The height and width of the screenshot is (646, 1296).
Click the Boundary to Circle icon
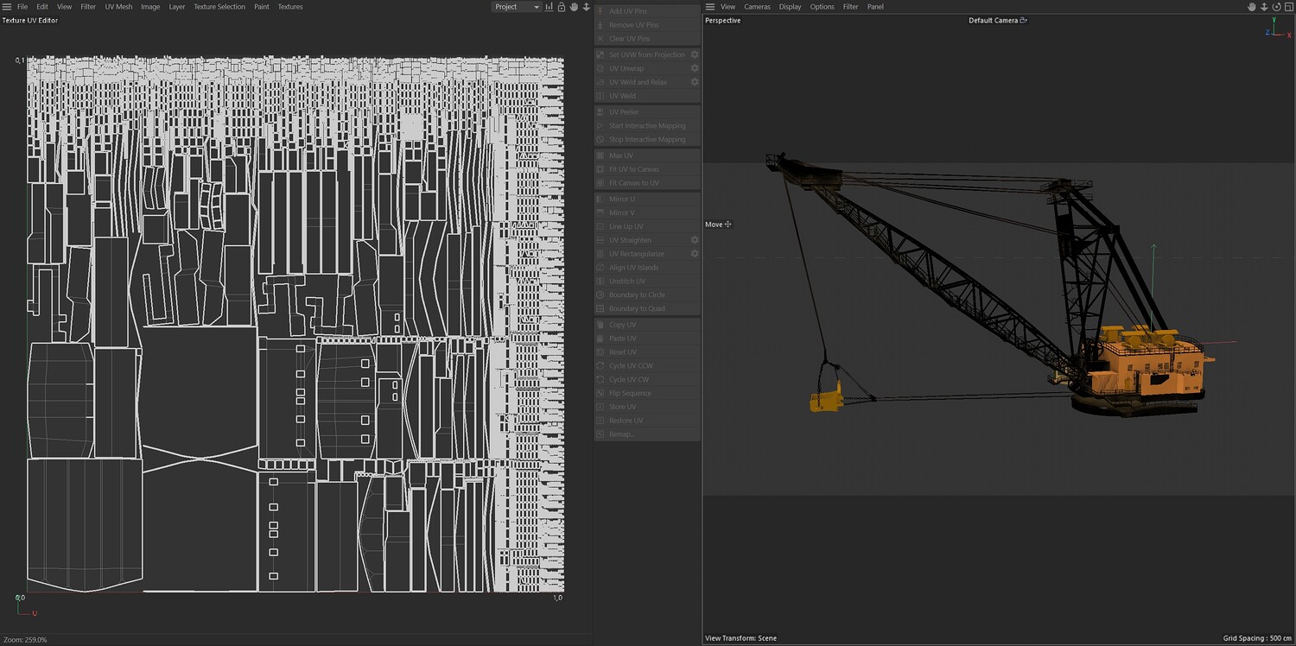click(600, 295)
